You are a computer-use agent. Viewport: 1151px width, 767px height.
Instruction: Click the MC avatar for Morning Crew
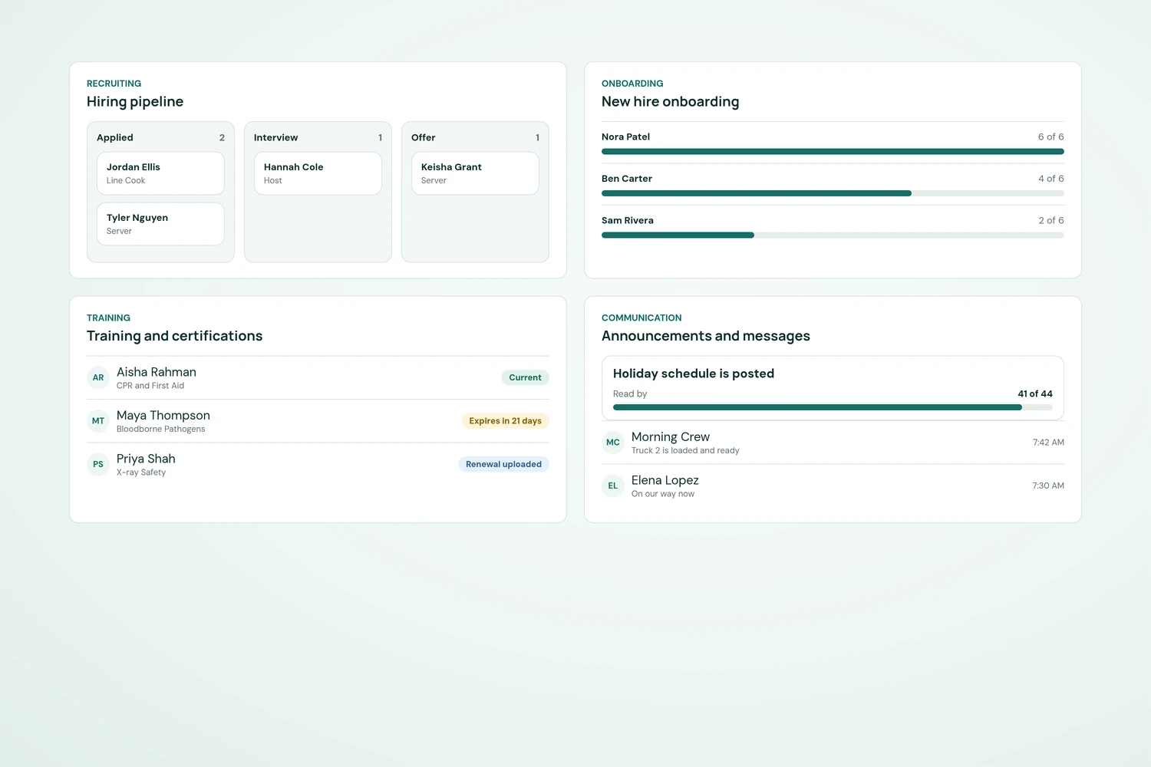pos(613,443)
